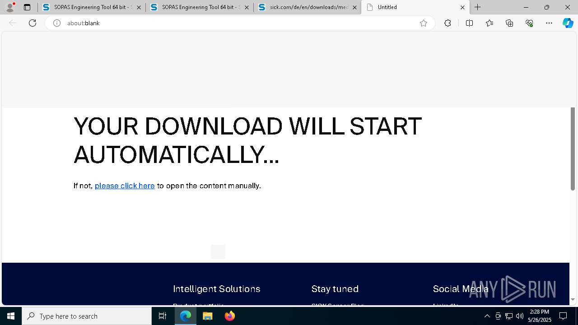Toggle split screen view
This screenshot has width=578, height=325.
point(469,23)
